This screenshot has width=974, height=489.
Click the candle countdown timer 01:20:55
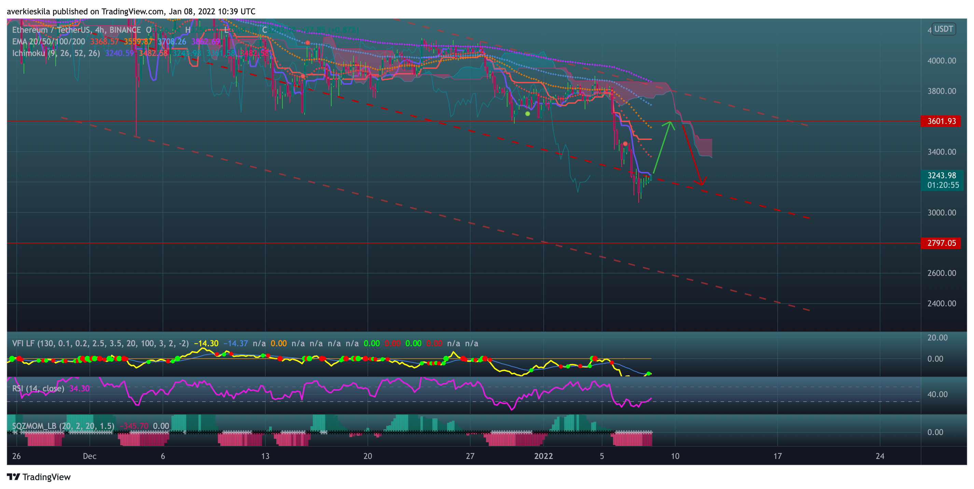943,185
